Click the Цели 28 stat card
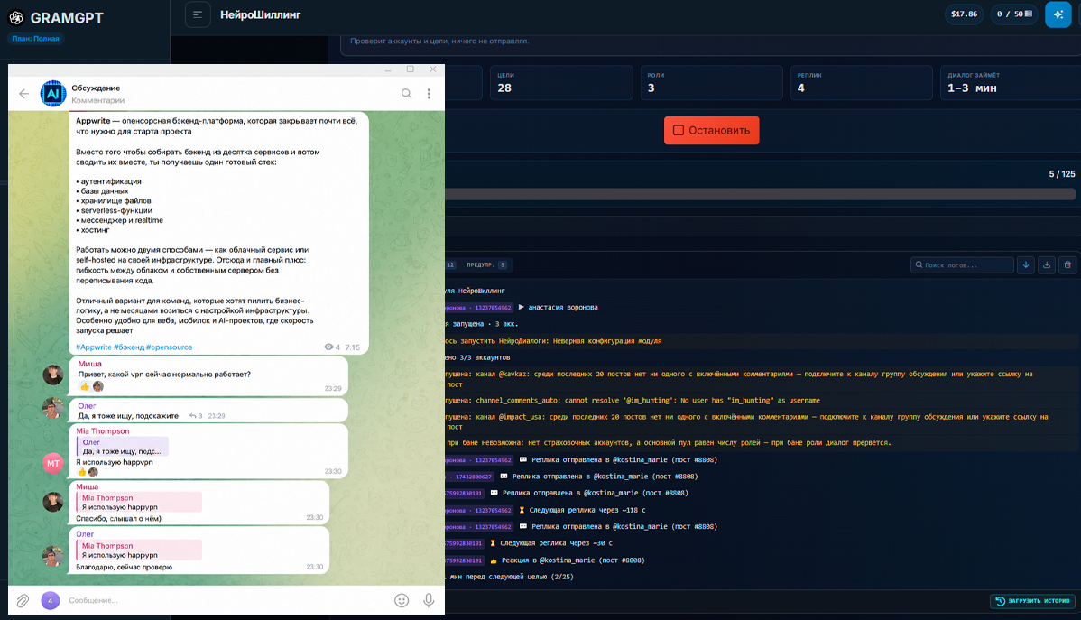The height and width of the screenshot is (620, 1081). [561, 83]
